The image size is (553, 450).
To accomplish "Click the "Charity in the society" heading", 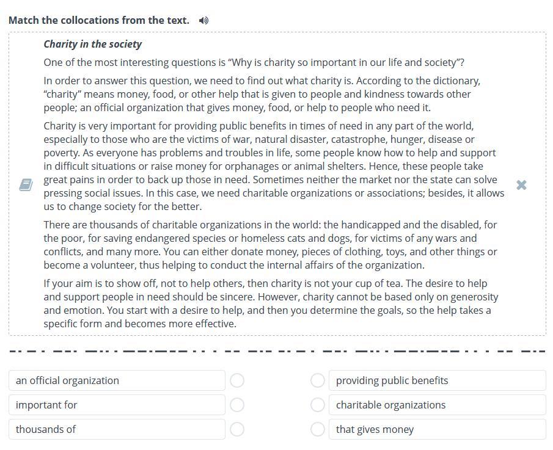I will pos(92,44).
